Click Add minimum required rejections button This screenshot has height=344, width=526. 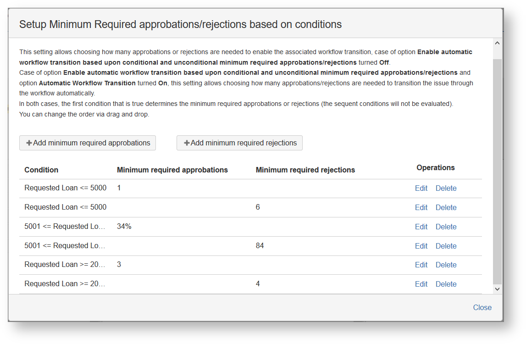click(x=239, y=143)
